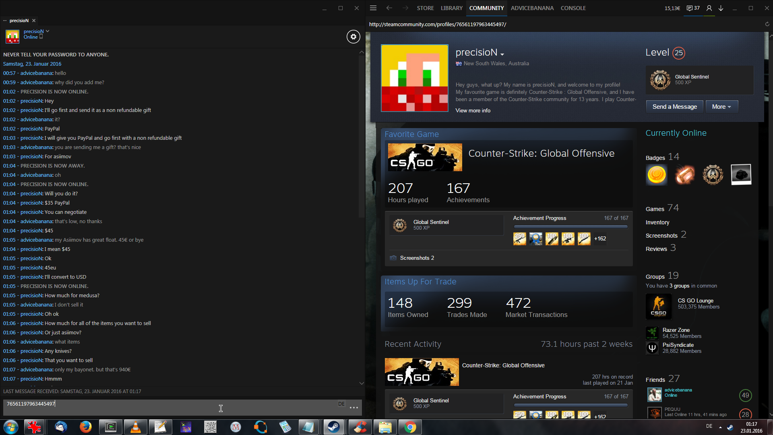Close the precisioN chat tab
The height and width of the screenshot is (435, 773).
[x=34, y=21]
